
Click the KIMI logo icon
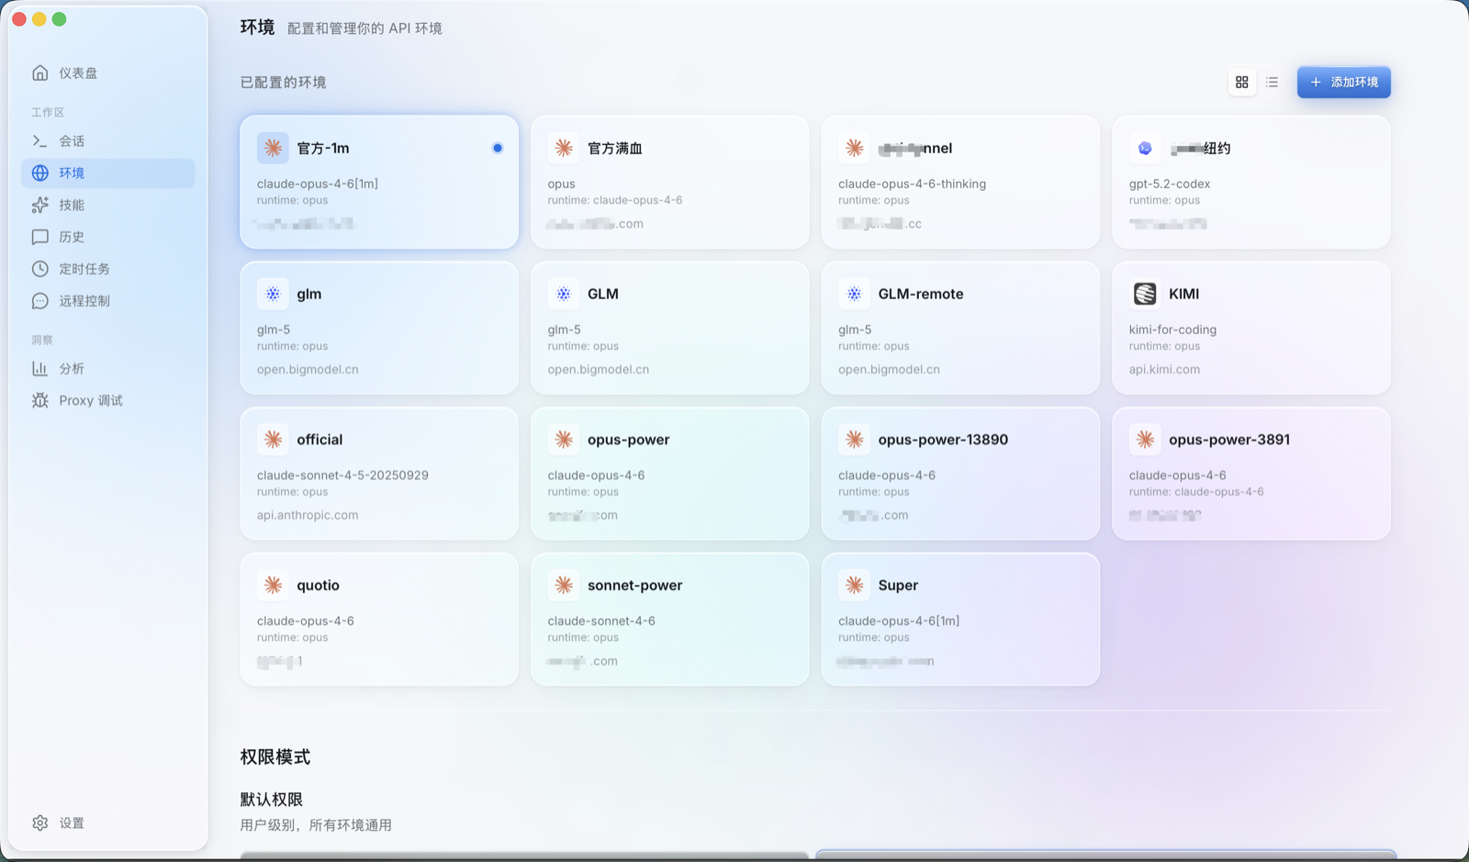point(1145,294)
